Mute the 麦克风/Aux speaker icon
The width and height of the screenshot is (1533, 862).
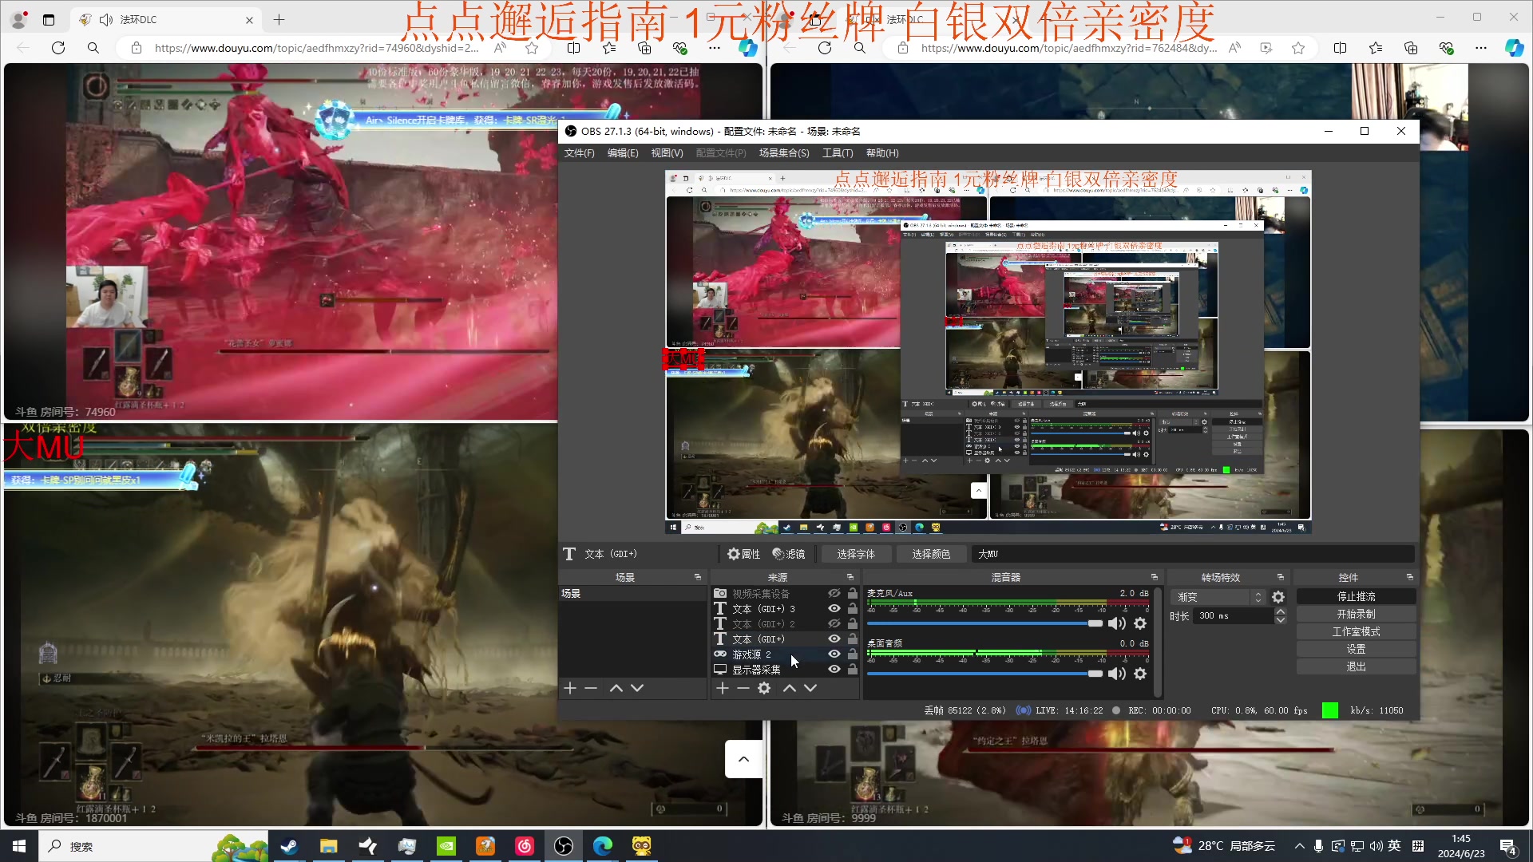[1117, 623]
